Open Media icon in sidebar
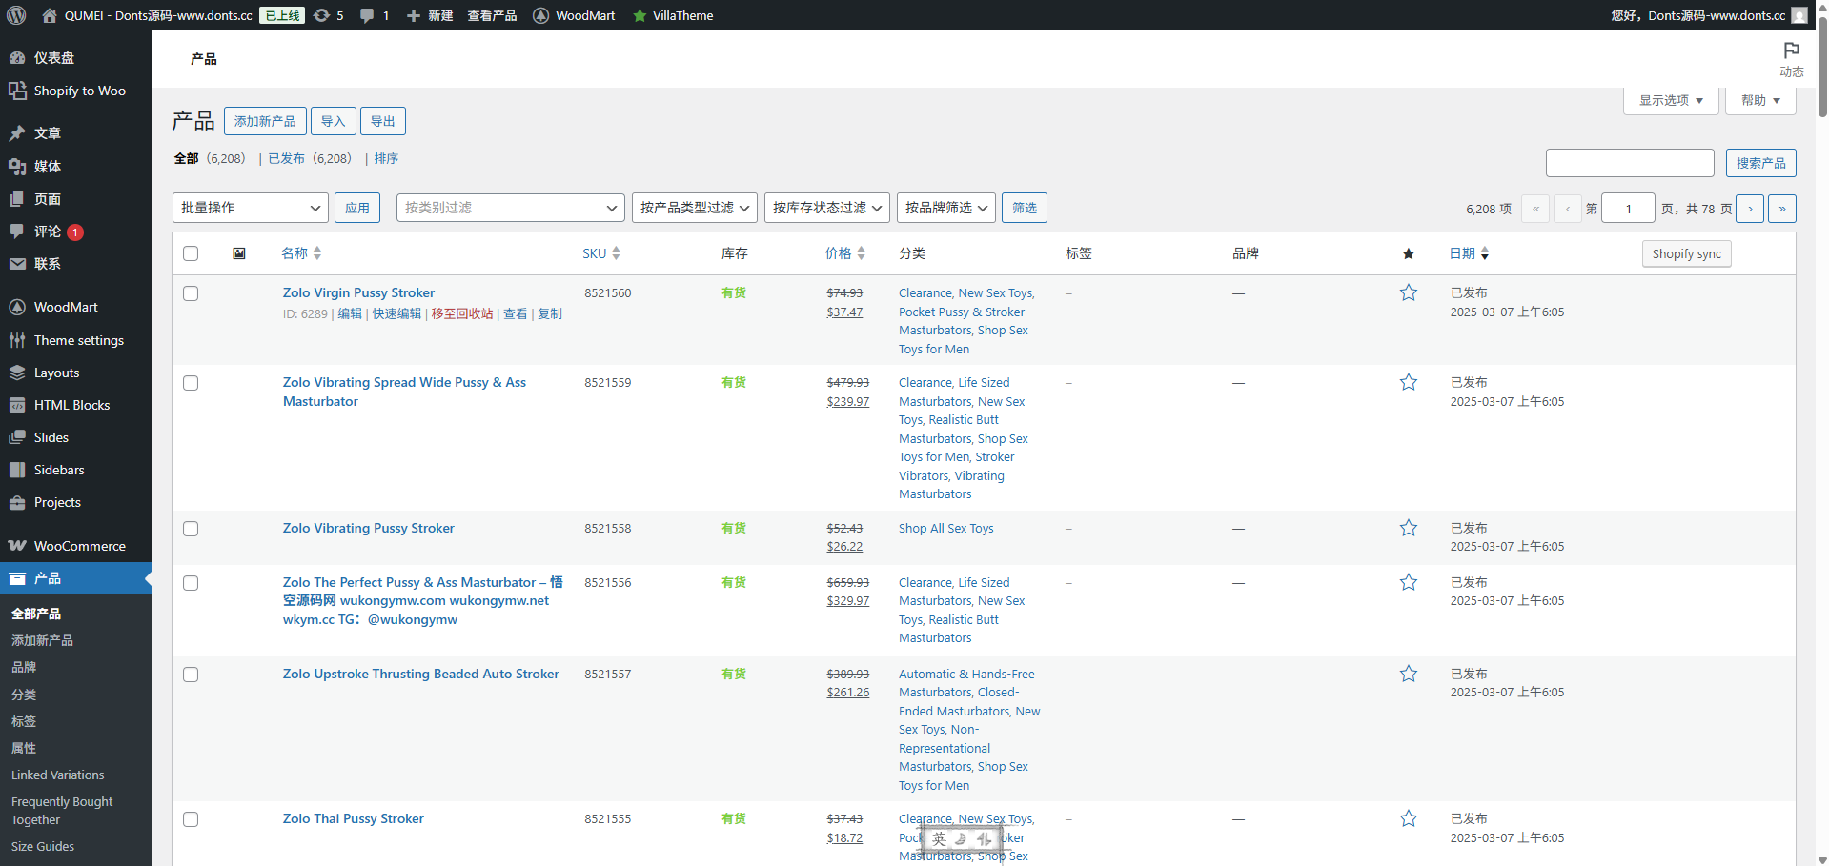Screen dimensions: 1829x866 [17, 167]
